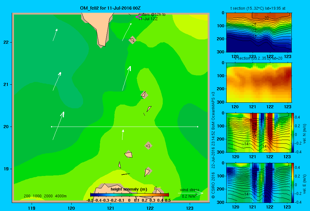Click longitude tick label 119 on main map
Image resolution: width=310 pixels, height=211 pixels.
point(32,208)
